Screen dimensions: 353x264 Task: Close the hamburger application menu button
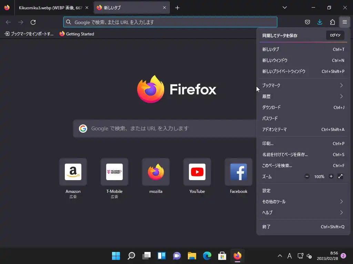(345, 22)
